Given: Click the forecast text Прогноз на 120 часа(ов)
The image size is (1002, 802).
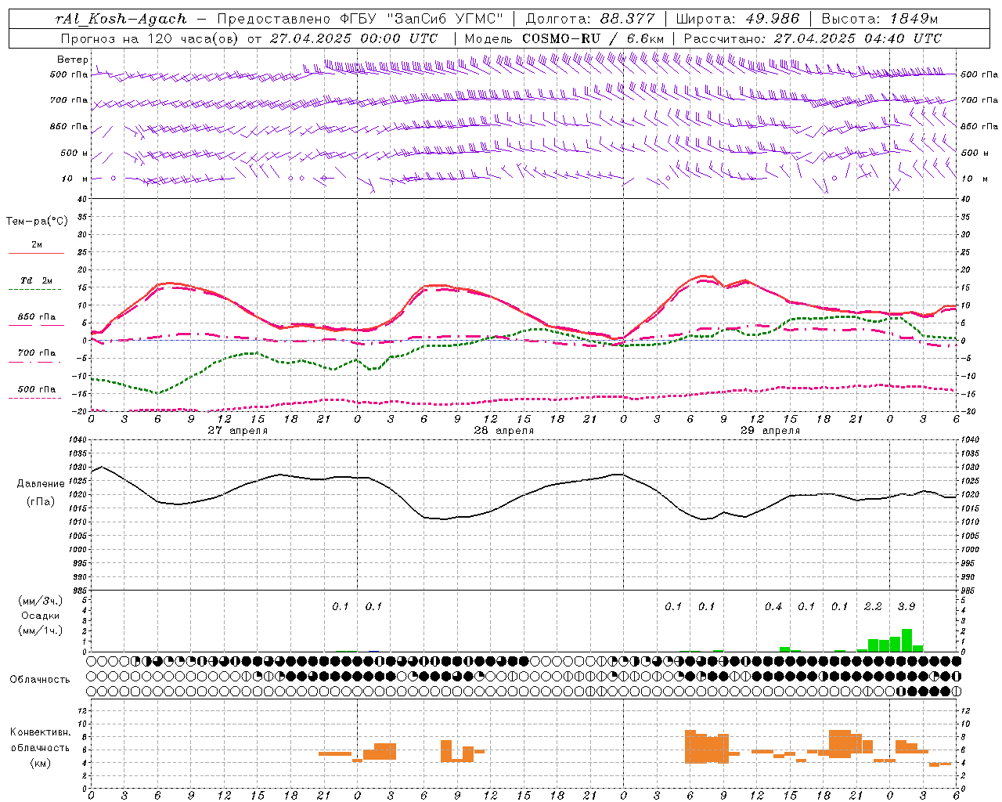Looking at the screenshot, I should click(x=151, y=38).
